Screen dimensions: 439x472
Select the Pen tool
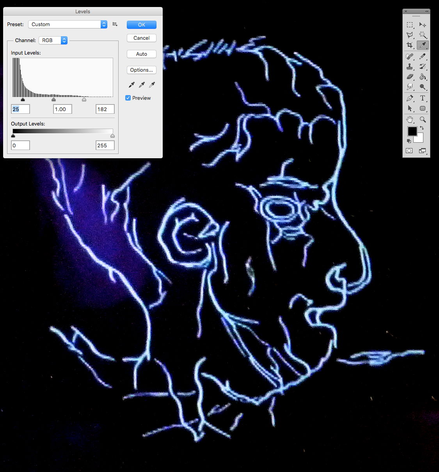click(410, 98)
